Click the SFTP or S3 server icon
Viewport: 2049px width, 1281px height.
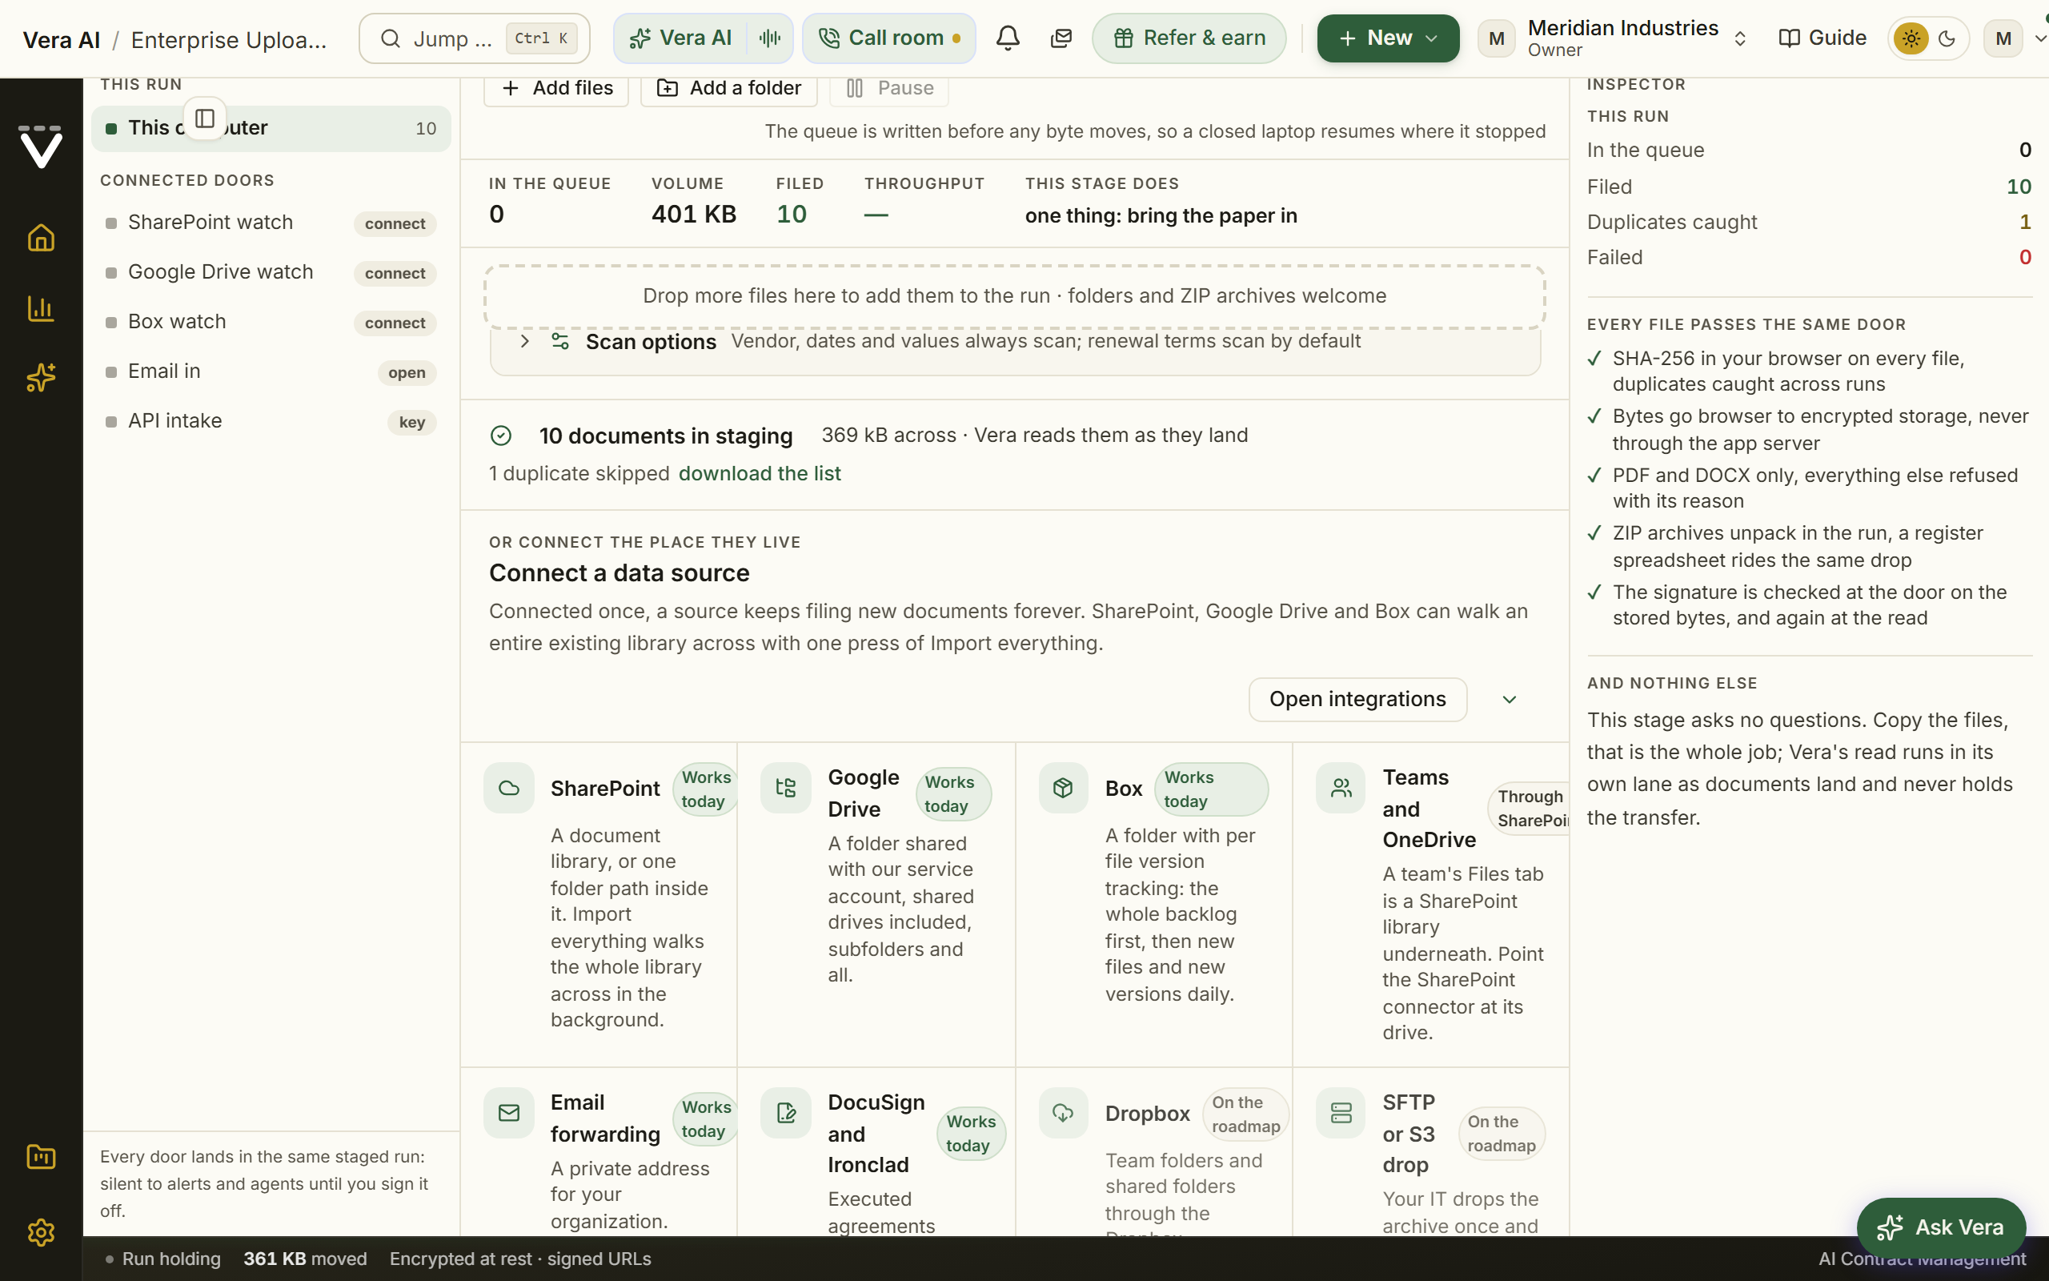(1341, 1112)
